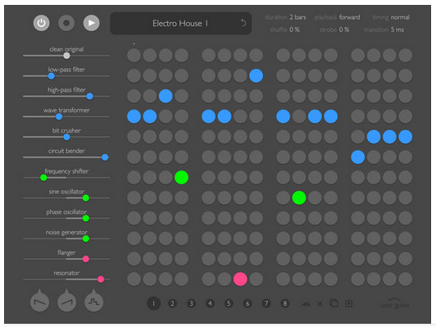Switch to pattern 6

[248, 303]
